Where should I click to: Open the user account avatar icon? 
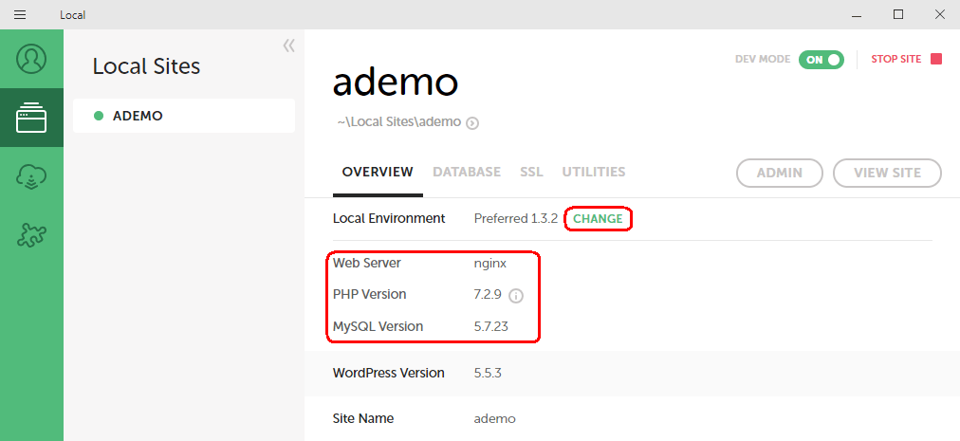31,59
